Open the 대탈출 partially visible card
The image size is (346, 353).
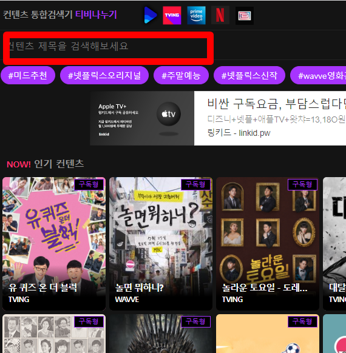tap(334, 244)
